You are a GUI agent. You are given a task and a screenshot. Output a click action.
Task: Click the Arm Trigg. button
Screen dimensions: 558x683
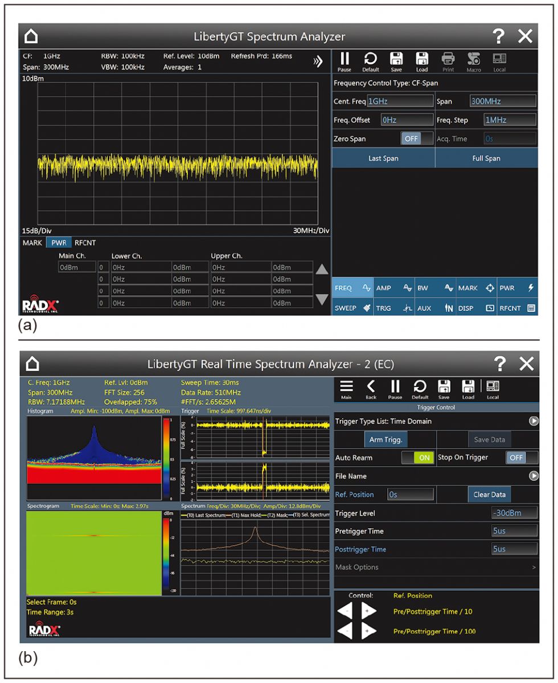tap(385, 439)
